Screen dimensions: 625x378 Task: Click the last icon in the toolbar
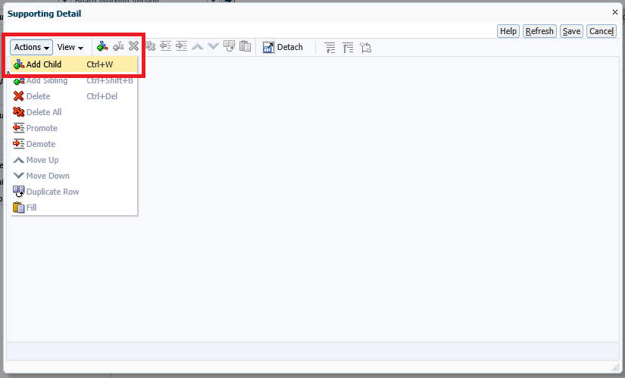click(x=366, y=47)
